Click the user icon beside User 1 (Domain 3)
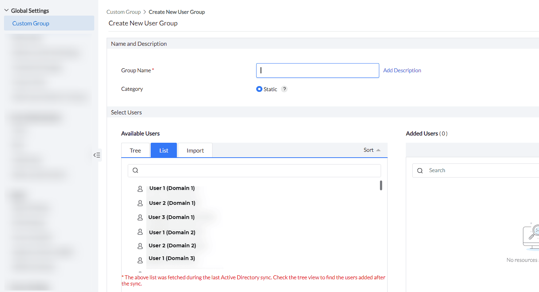This screenshot has width=539, height=292. [x=140, y=260]
